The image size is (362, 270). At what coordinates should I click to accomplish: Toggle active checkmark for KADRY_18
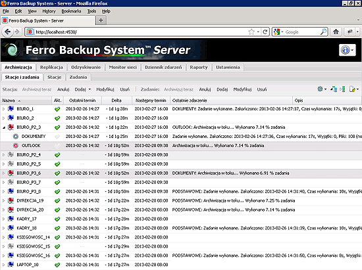(x=57, y=229)
